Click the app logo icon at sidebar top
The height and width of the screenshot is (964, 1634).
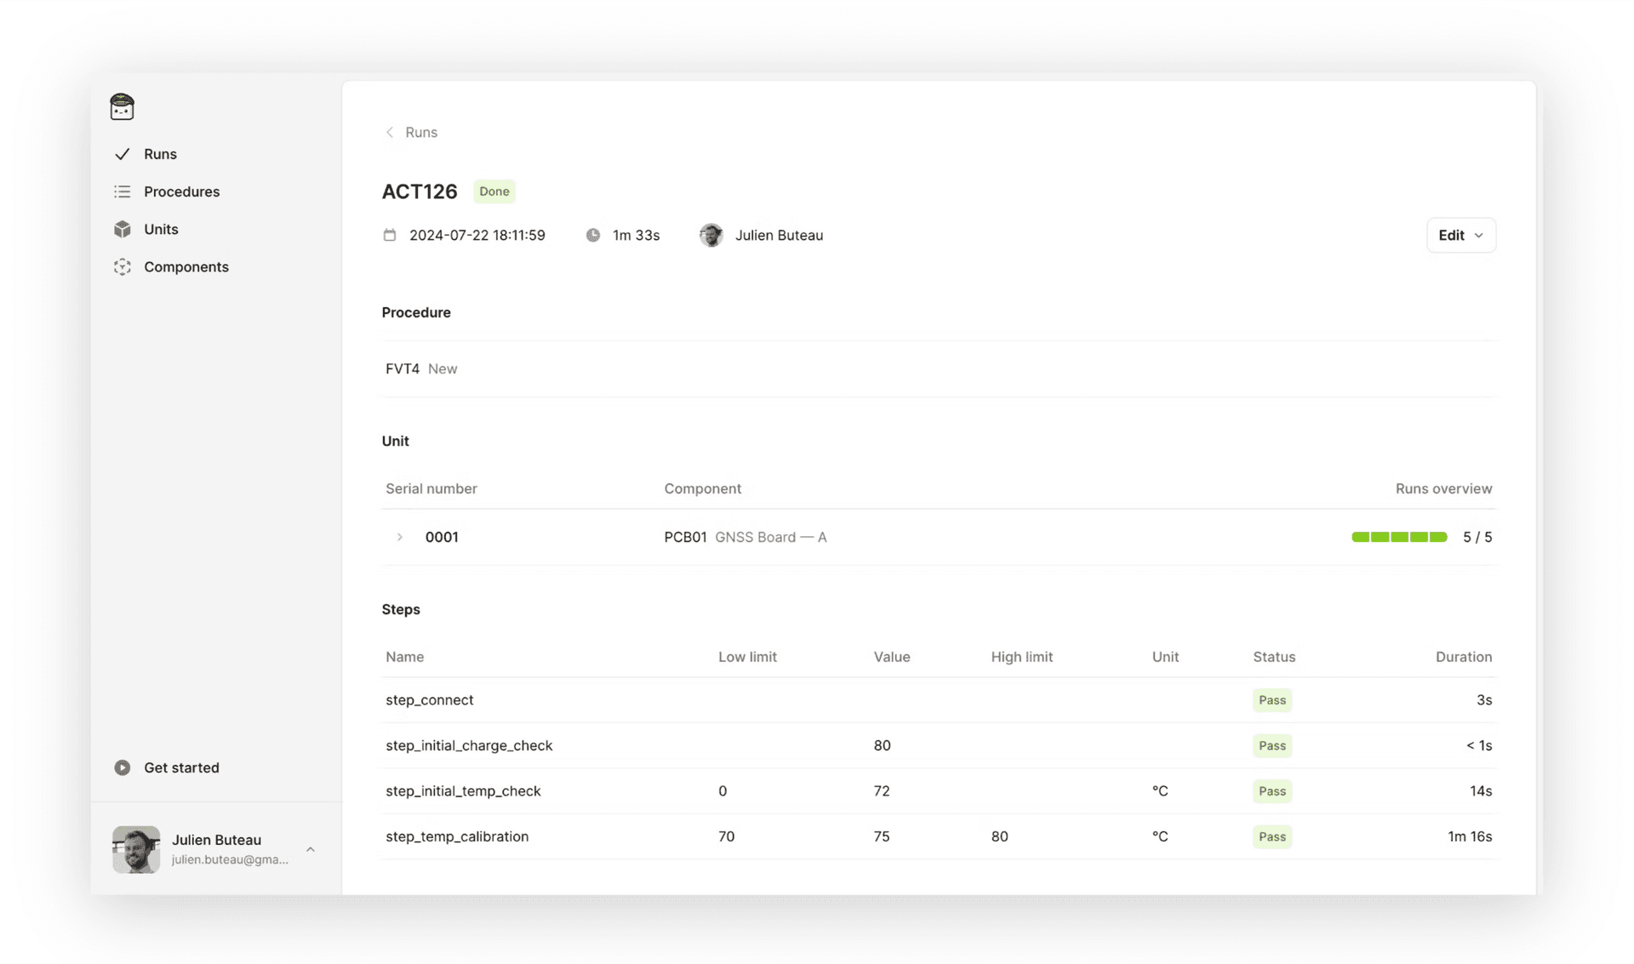[122, 106]
